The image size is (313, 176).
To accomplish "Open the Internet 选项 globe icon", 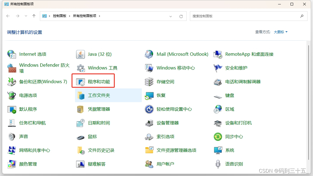I will [12, 54].
